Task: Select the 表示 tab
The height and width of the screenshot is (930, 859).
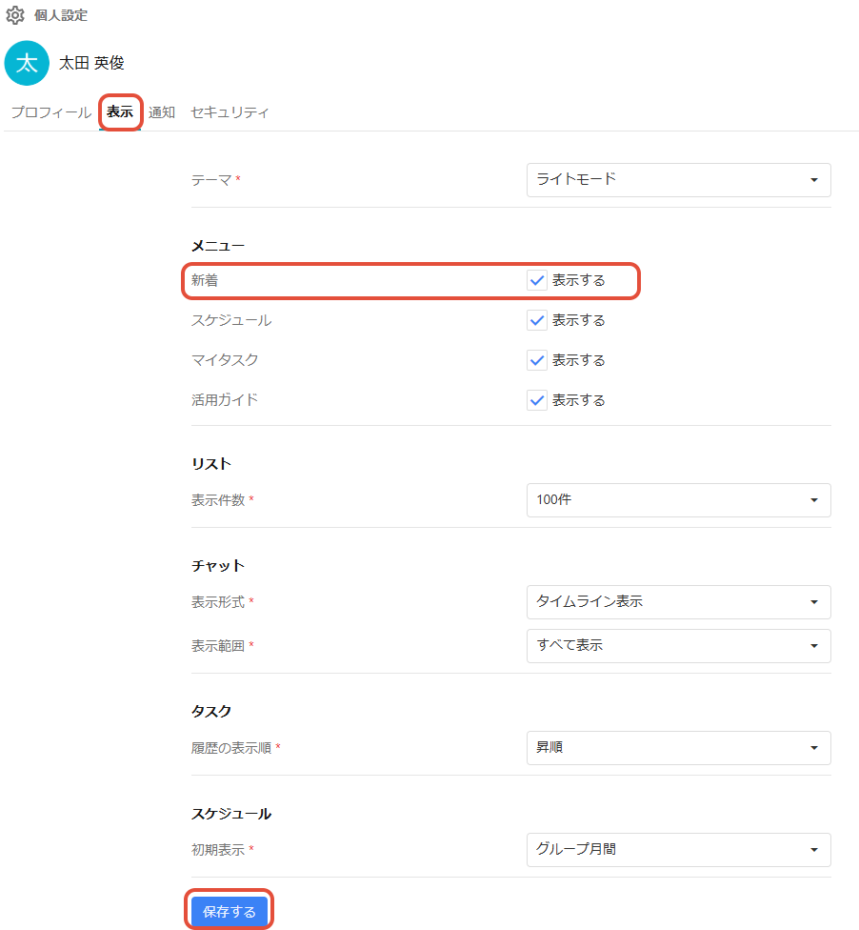Action: (120, 111)
